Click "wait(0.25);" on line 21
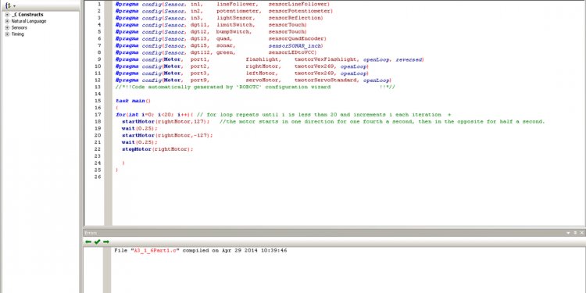This screenshot has width=586, height=293. pyautogui.click(x=140, y=142)
